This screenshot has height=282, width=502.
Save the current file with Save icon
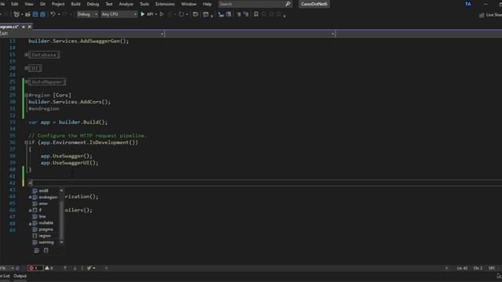35,14
